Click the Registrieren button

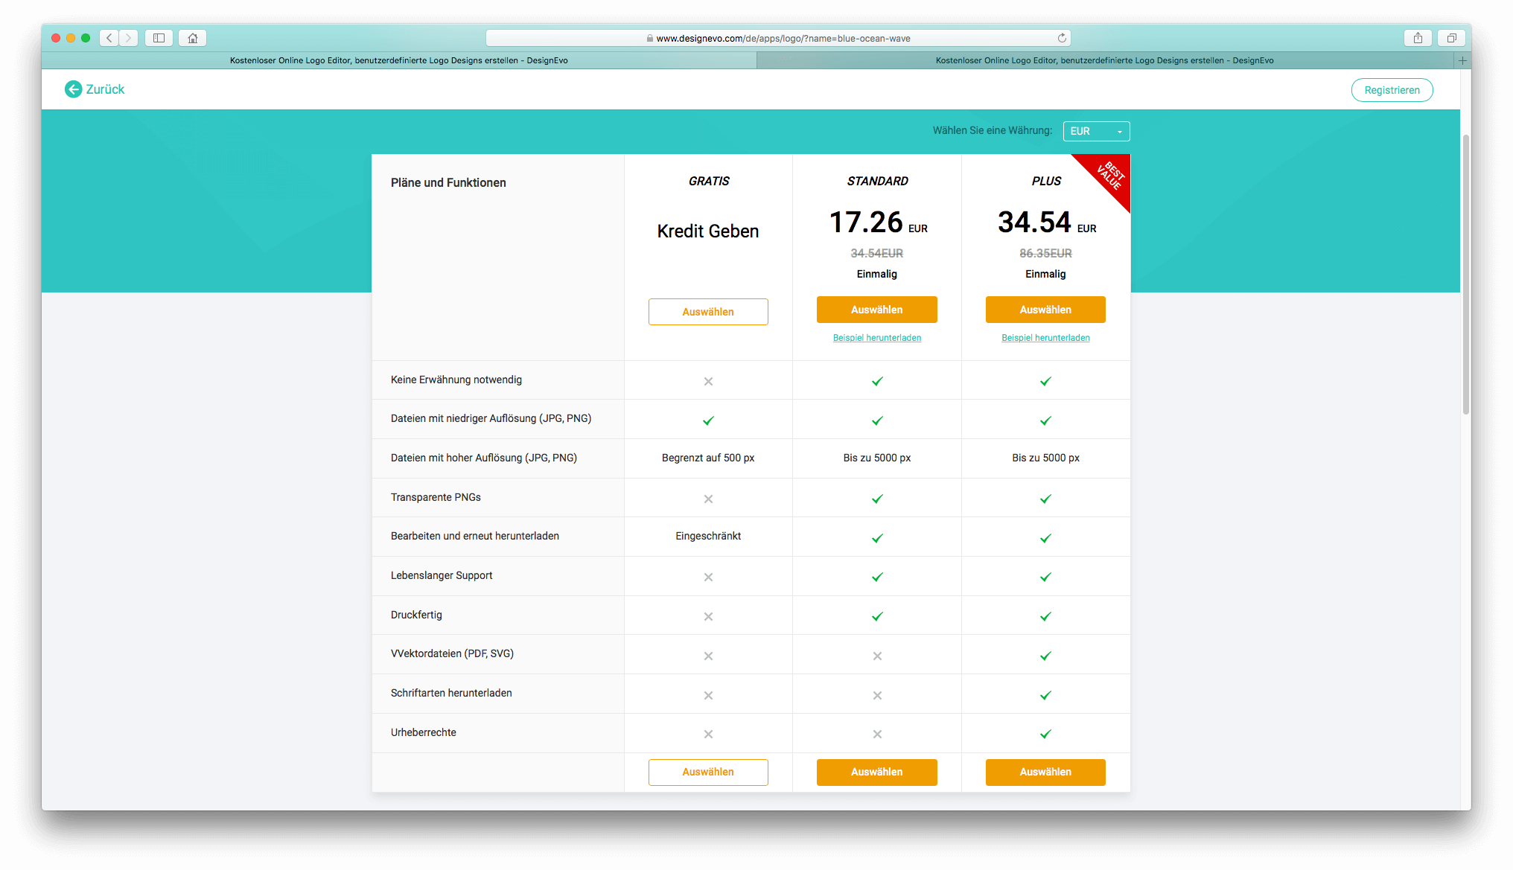pyautogui.click(x=1391, y=90)
